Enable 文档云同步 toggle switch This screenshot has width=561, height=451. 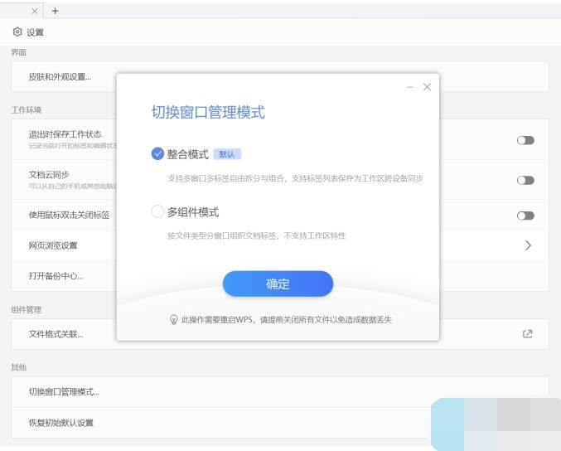point(525,180)
